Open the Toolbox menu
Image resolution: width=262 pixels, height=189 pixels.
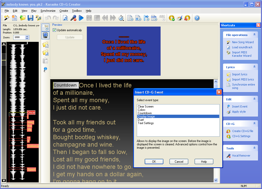click(77, 11)
